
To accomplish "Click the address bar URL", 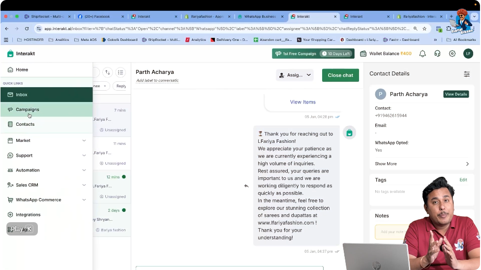I will 226,29.
